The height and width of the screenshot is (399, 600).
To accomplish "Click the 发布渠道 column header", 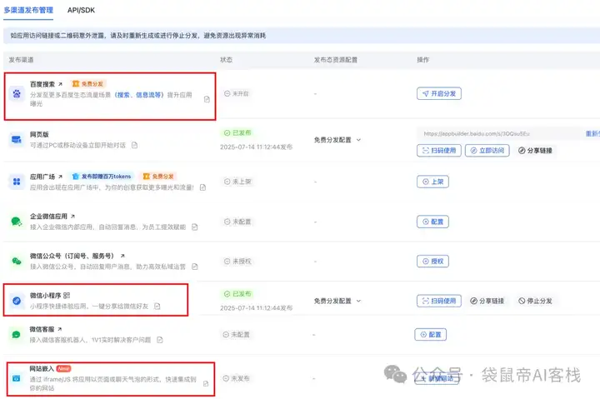I will (21, 60).
